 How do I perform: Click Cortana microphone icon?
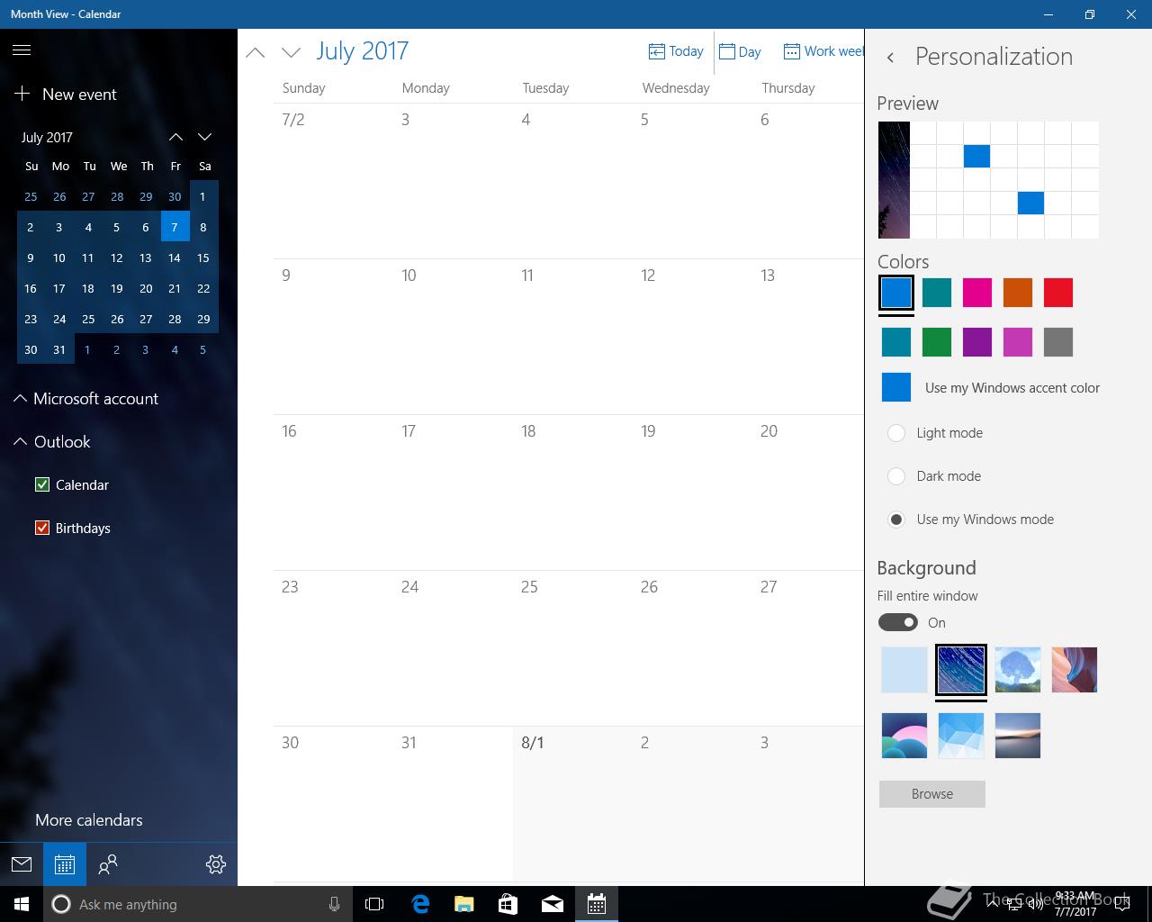[x=334, y=904]
